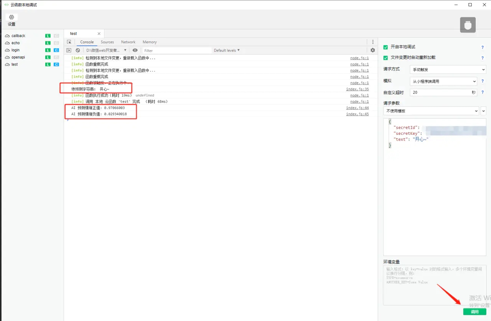The width and height of the screenshot is (491, 321).
Task: Close the test tab
Action: tap(99, 34)
